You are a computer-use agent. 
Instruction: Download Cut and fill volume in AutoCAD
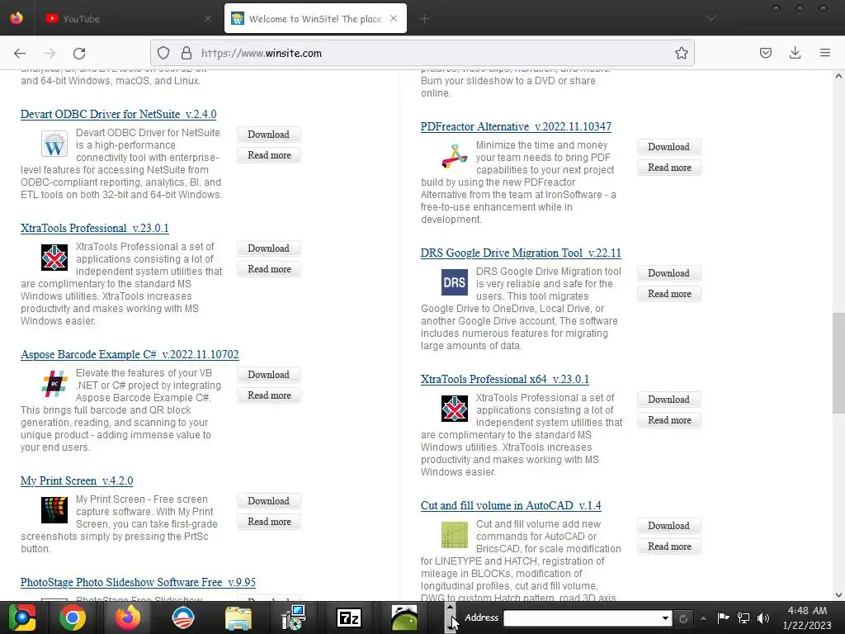tap(668, 526)
